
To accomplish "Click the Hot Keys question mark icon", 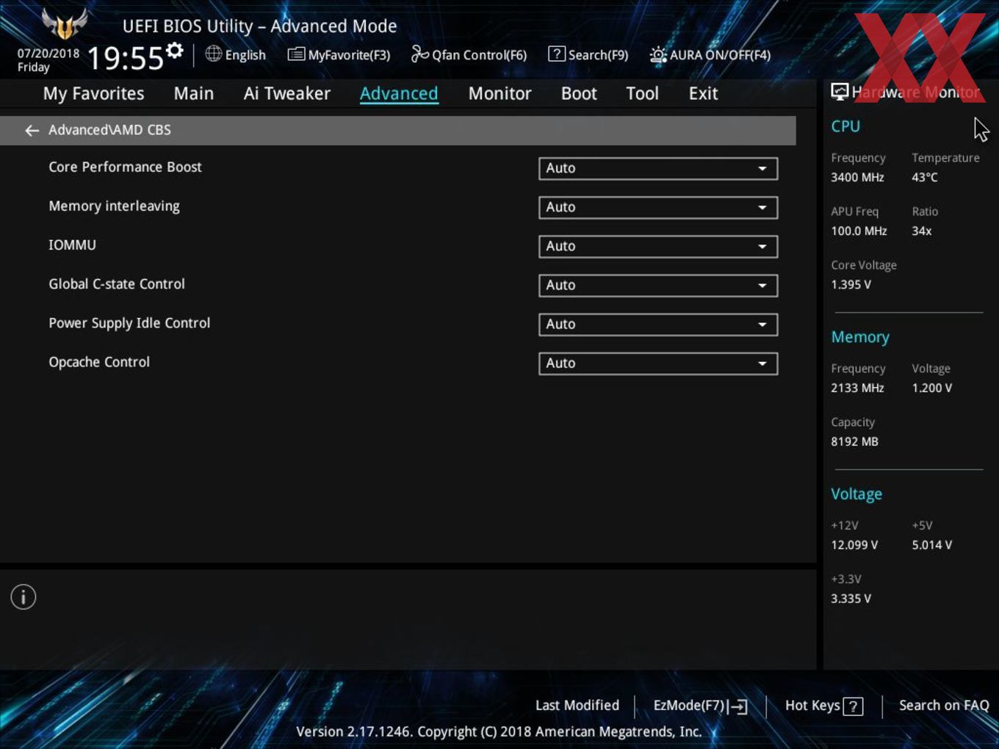I will 853,706.
